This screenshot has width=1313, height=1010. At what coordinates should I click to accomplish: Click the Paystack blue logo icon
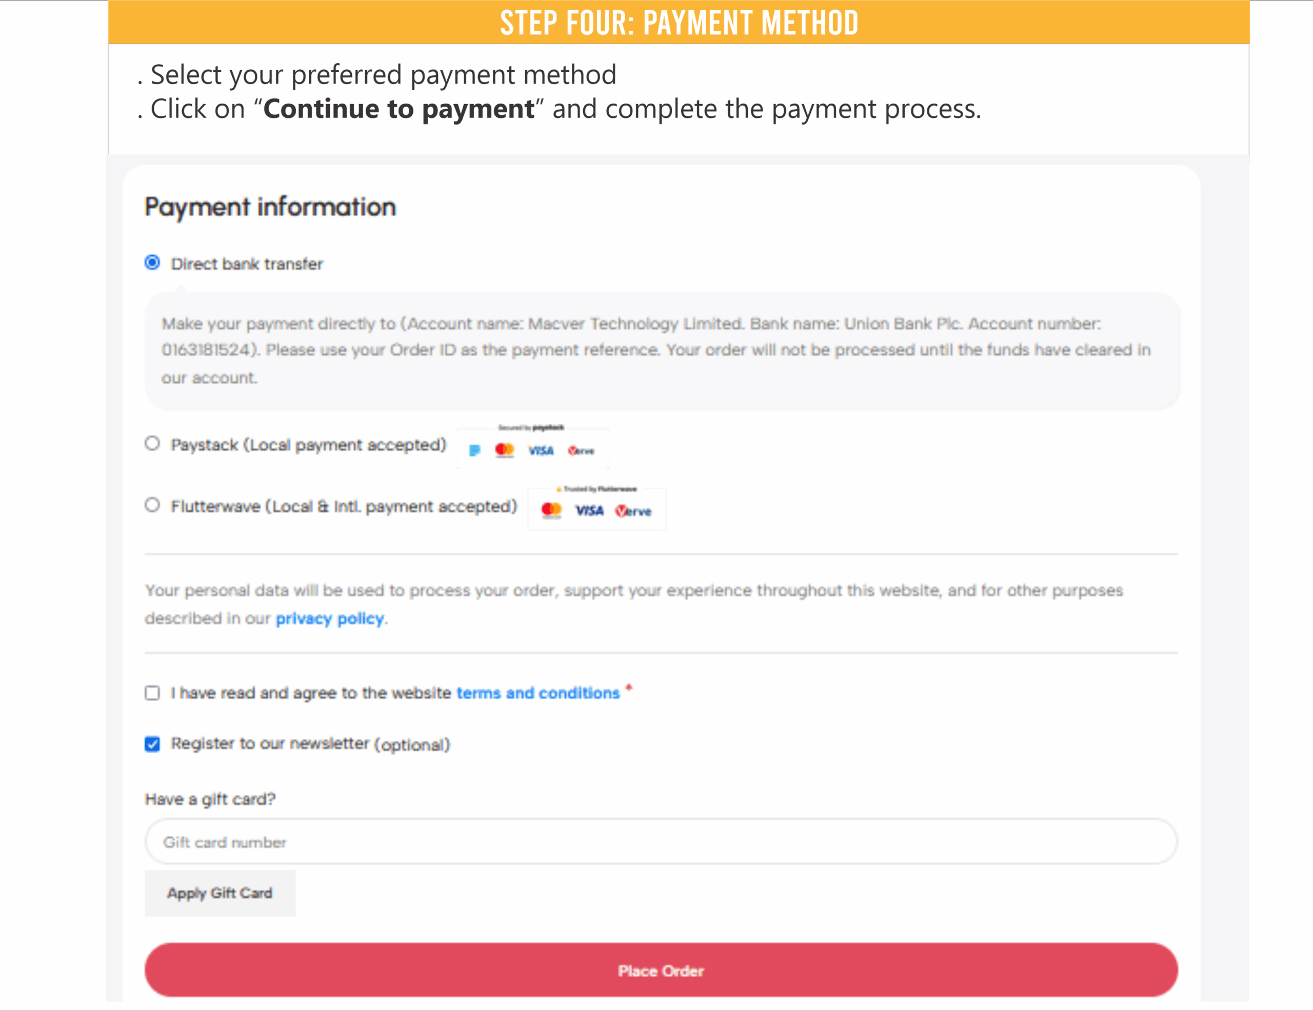point(474,450)
